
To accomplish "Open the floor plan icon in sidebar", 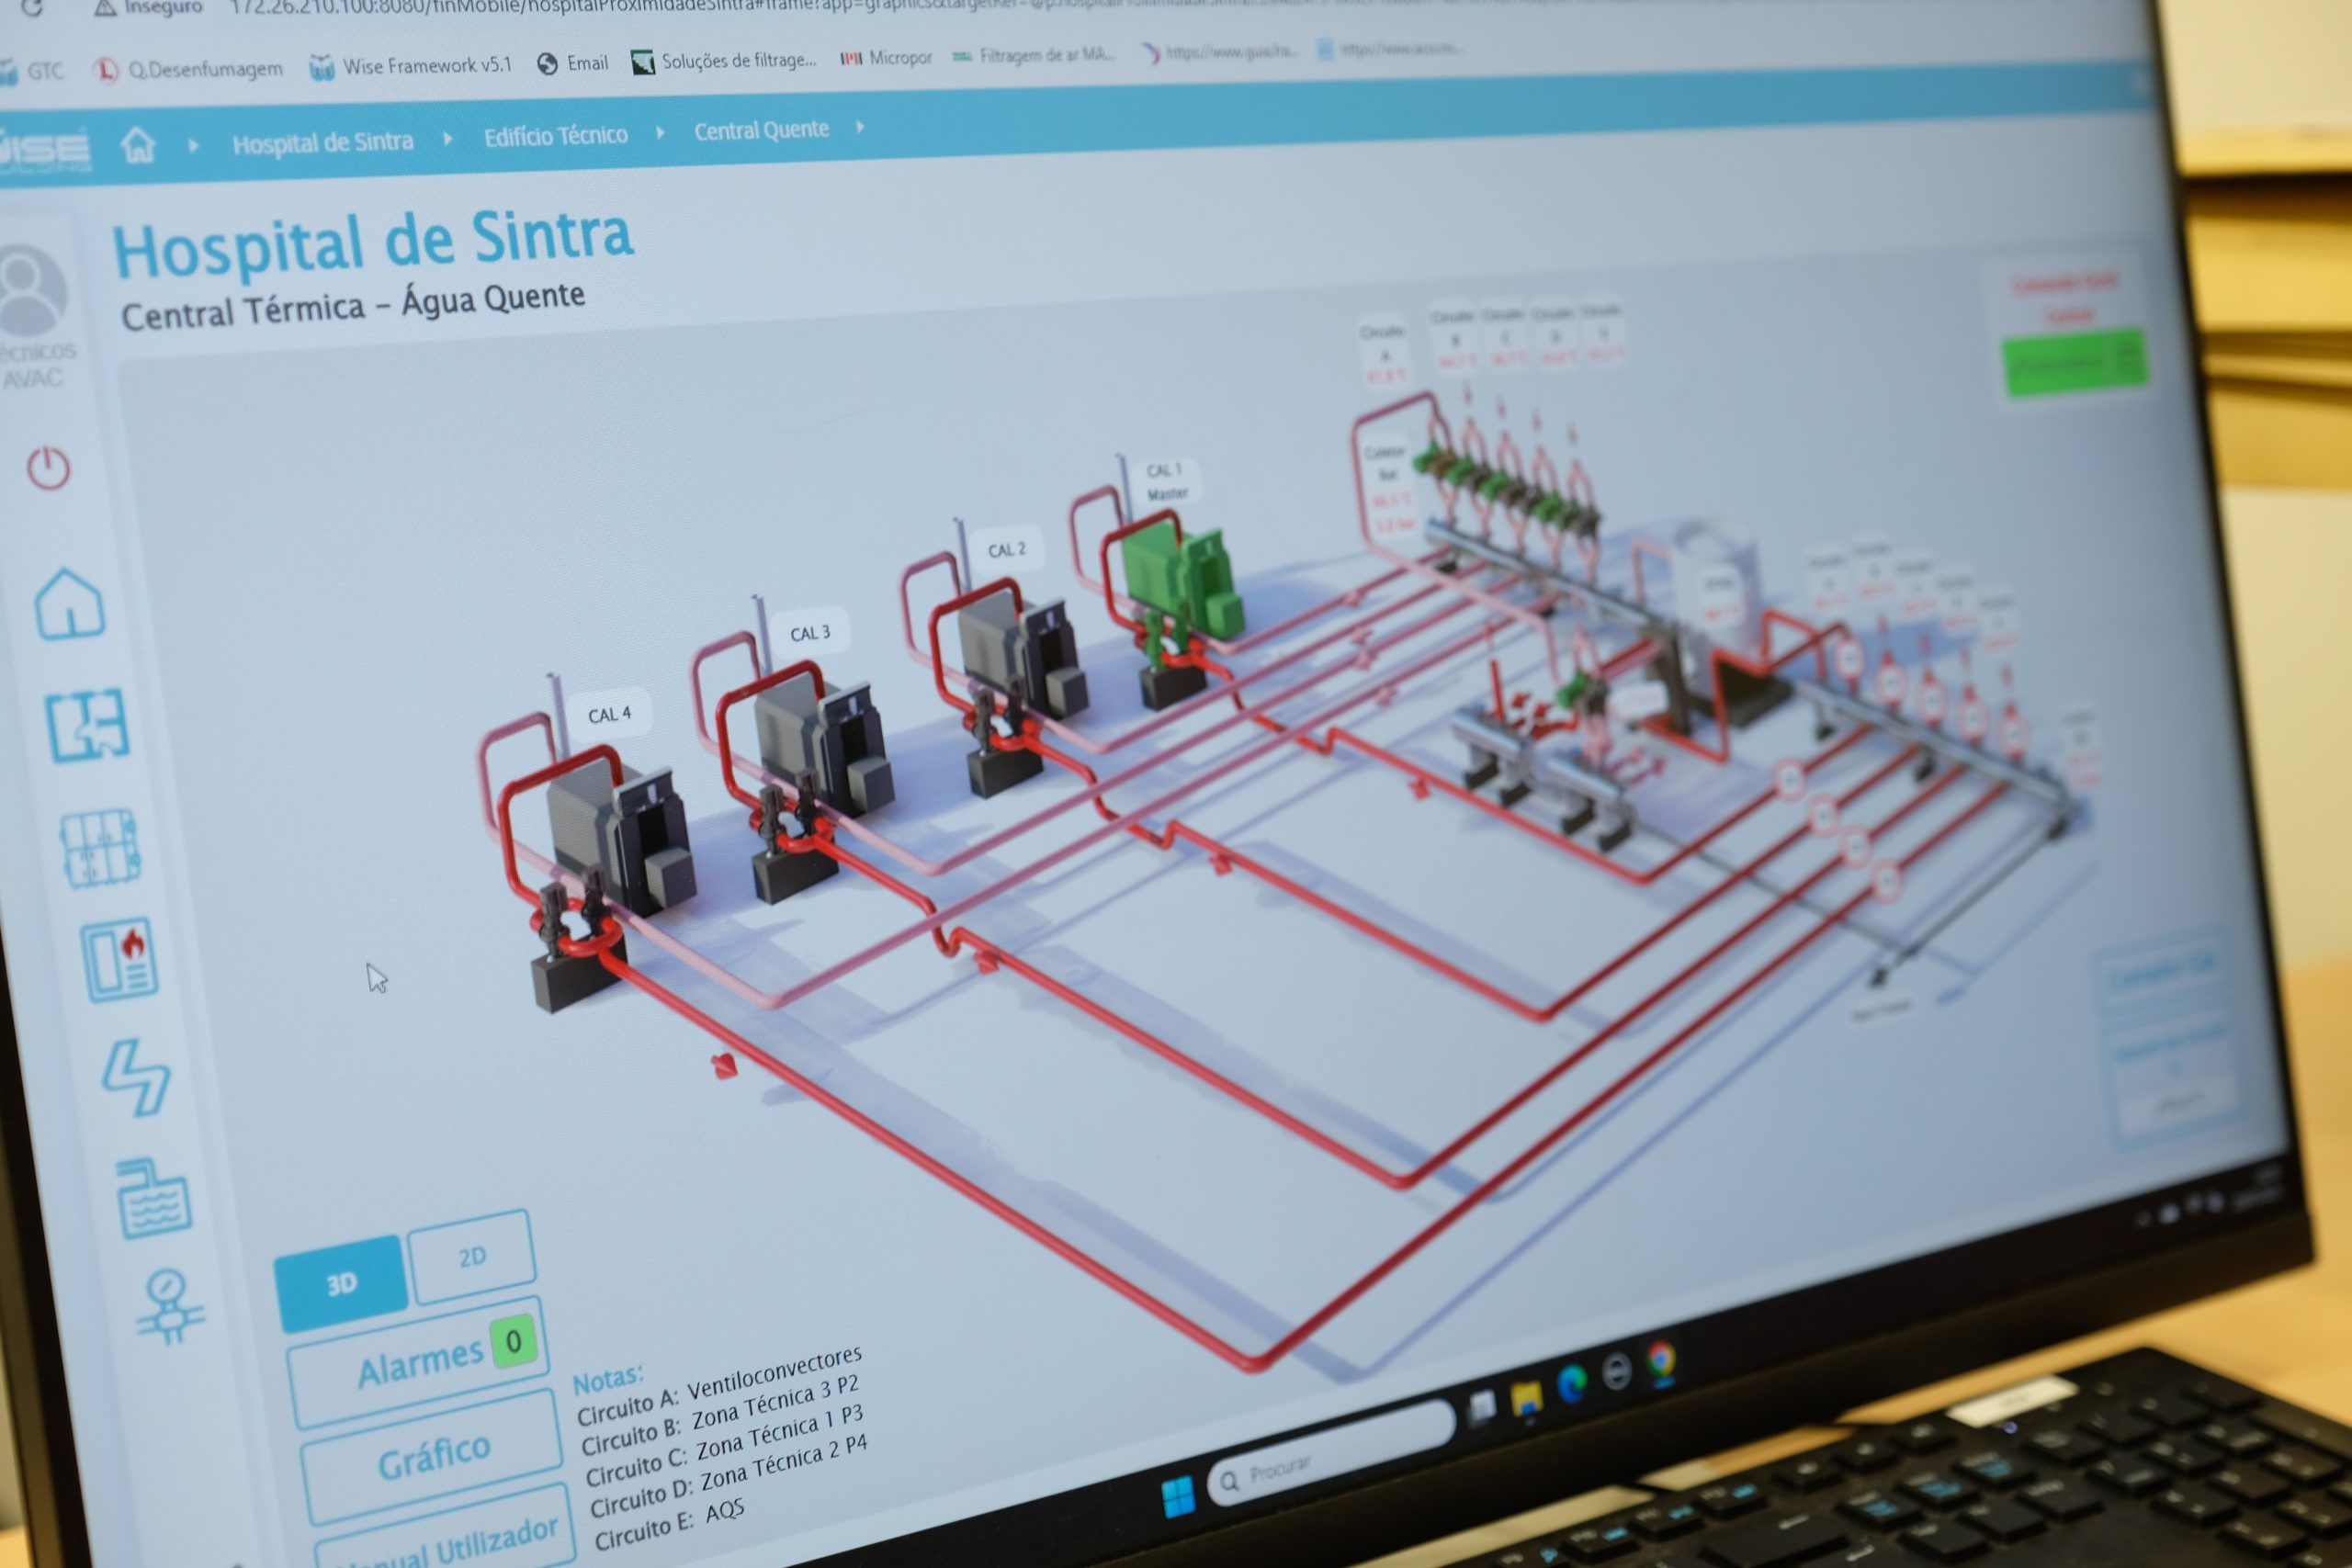I will coord(87,725).
